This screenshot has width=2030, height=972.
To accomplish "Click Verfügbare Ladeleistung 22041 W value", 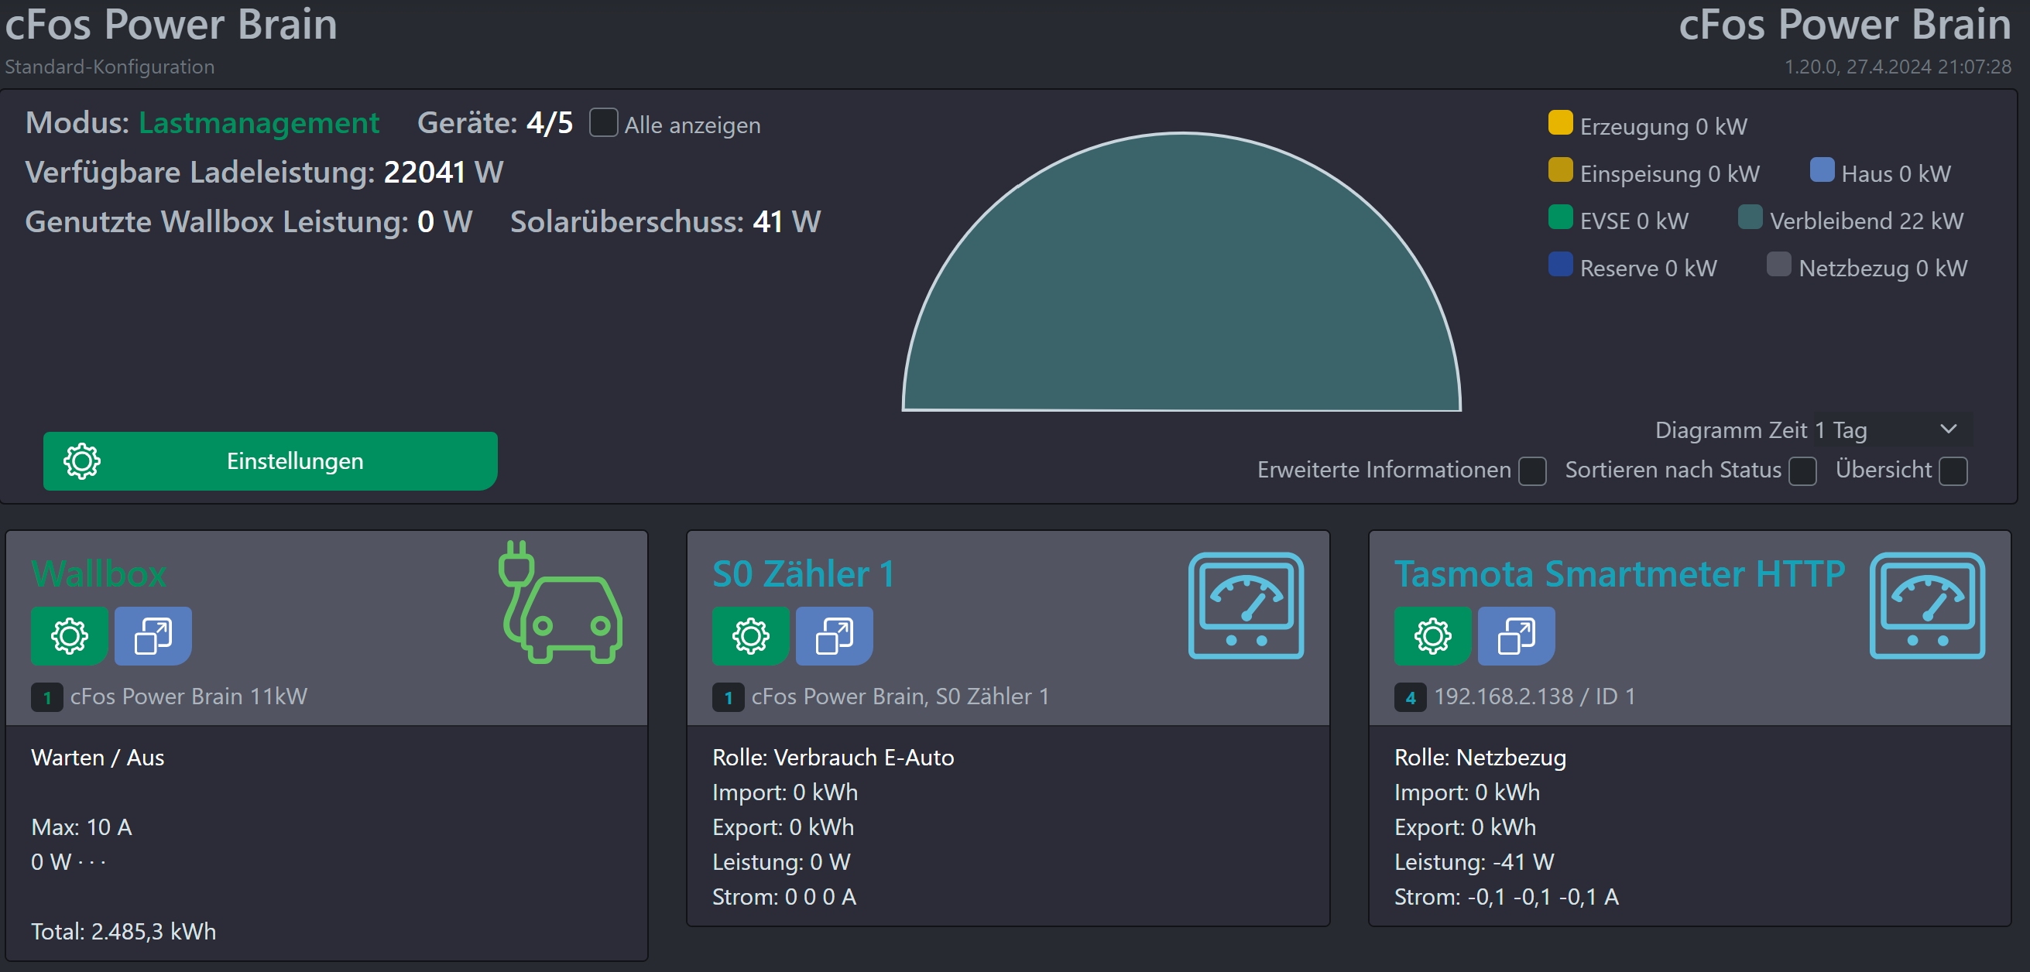I will click(x=443, y=173).
